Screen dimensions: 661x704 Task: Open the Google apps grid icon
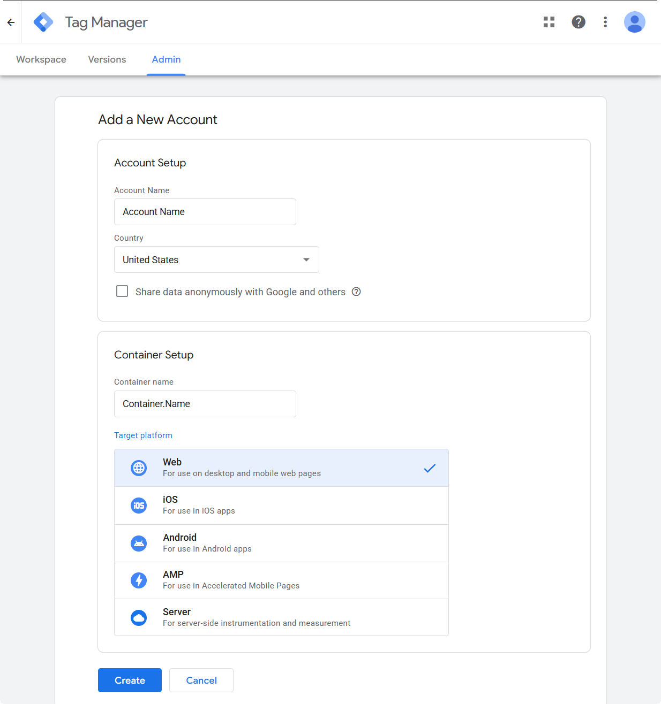point(549,22)
